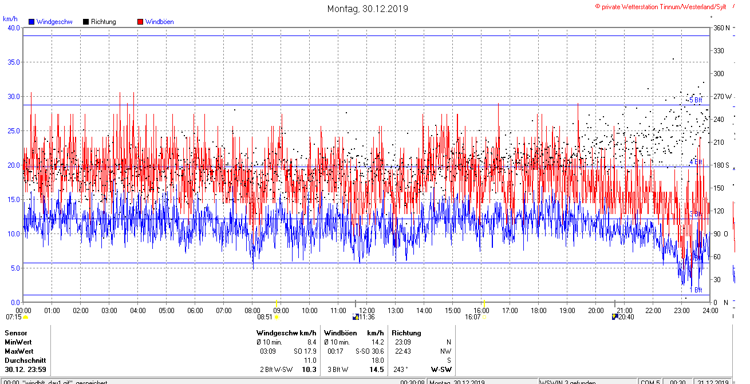Click the blue Windgeschw legend swatch
750x384 pixels.
(31, 22)
